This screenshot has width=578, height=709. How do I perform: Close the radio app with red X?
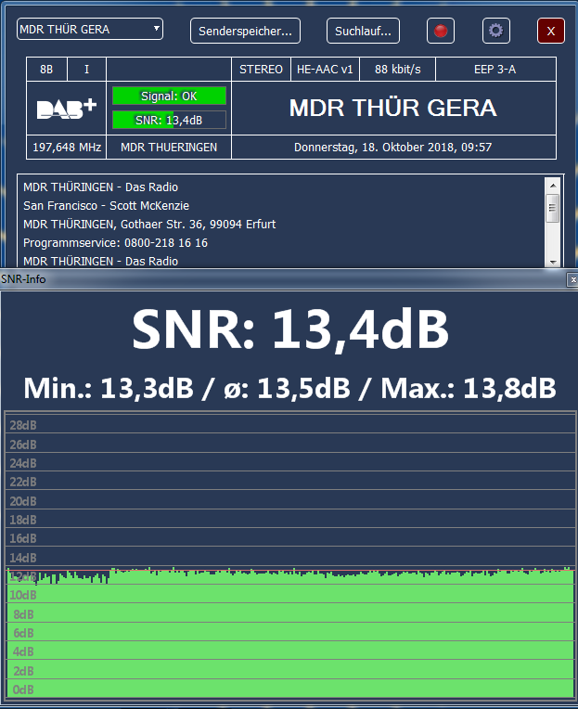click(550, 31)
